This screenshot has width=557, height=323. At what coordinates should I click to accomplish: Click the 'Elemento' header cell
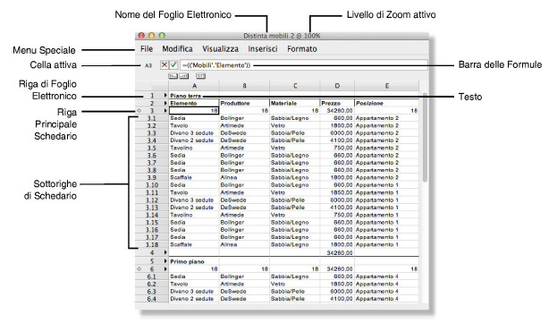coord(194,103)
